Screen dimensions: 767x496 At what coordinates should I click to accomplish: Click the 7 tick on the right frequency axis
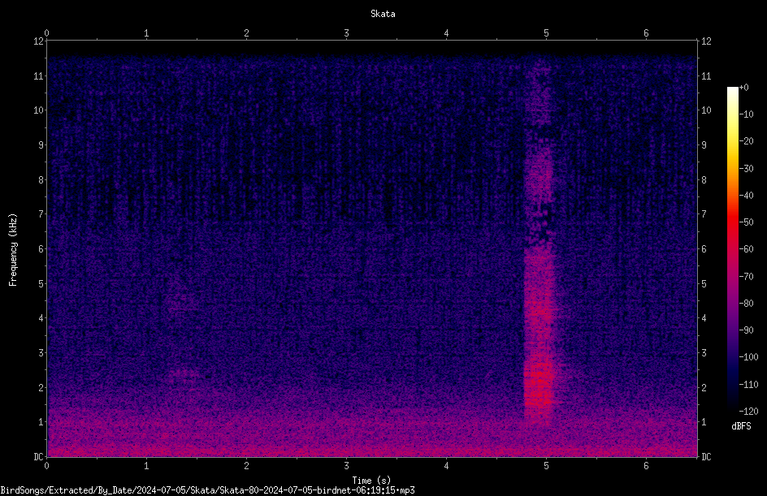pyautogui.click(x=704, y=214)
